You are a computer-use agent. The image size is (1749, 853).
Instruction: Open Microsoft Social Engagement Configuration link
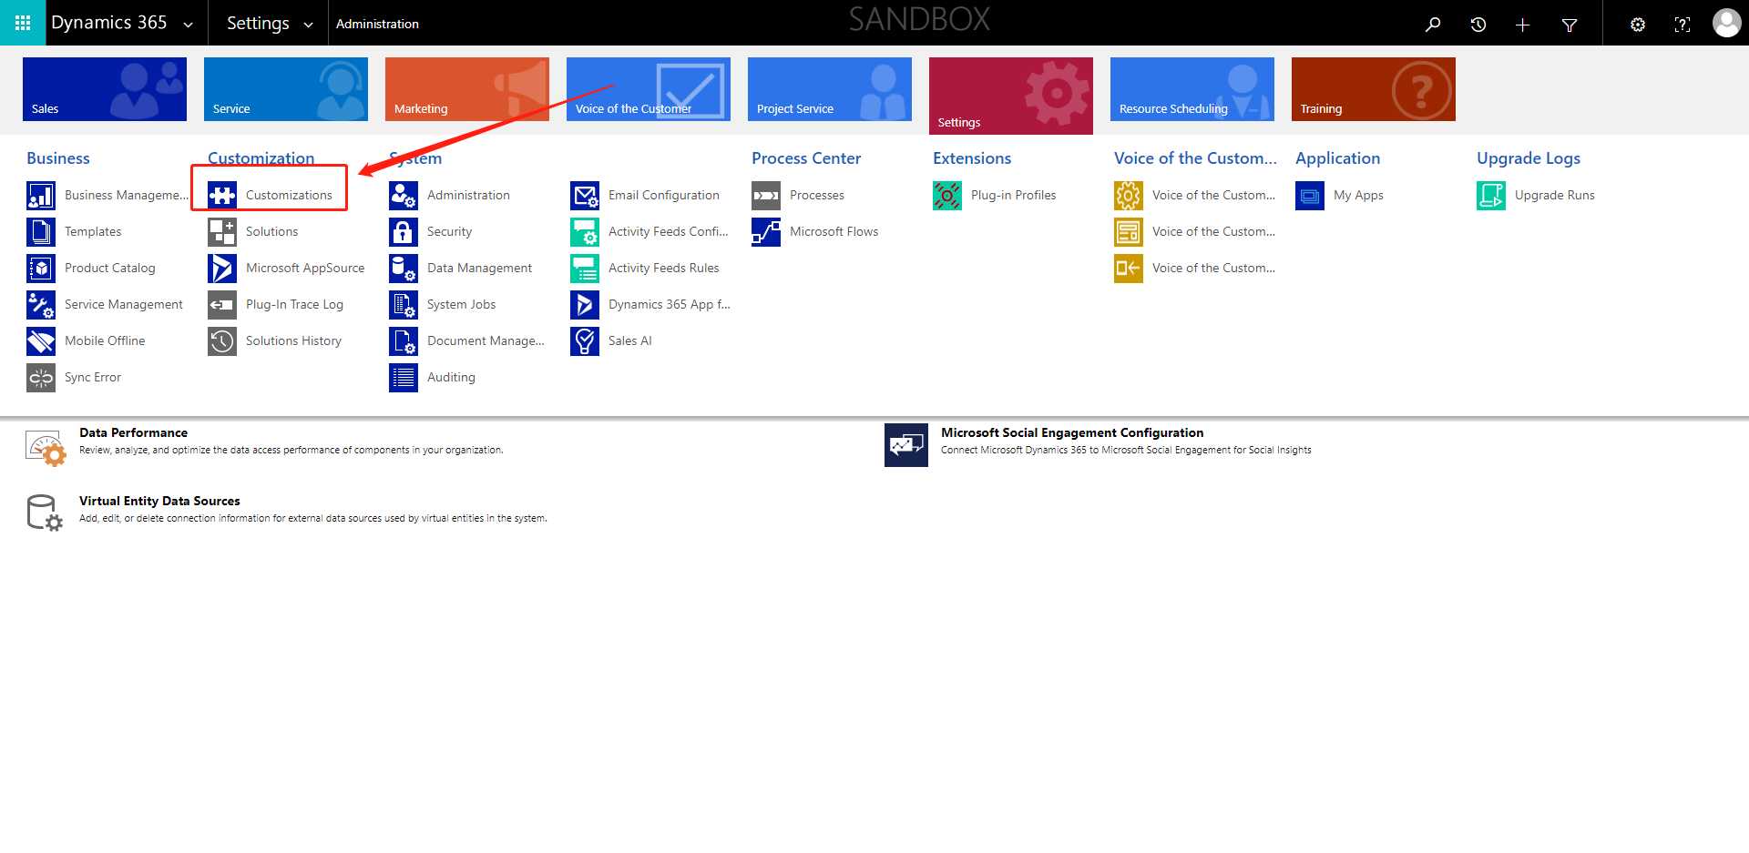pos(1072,432)
